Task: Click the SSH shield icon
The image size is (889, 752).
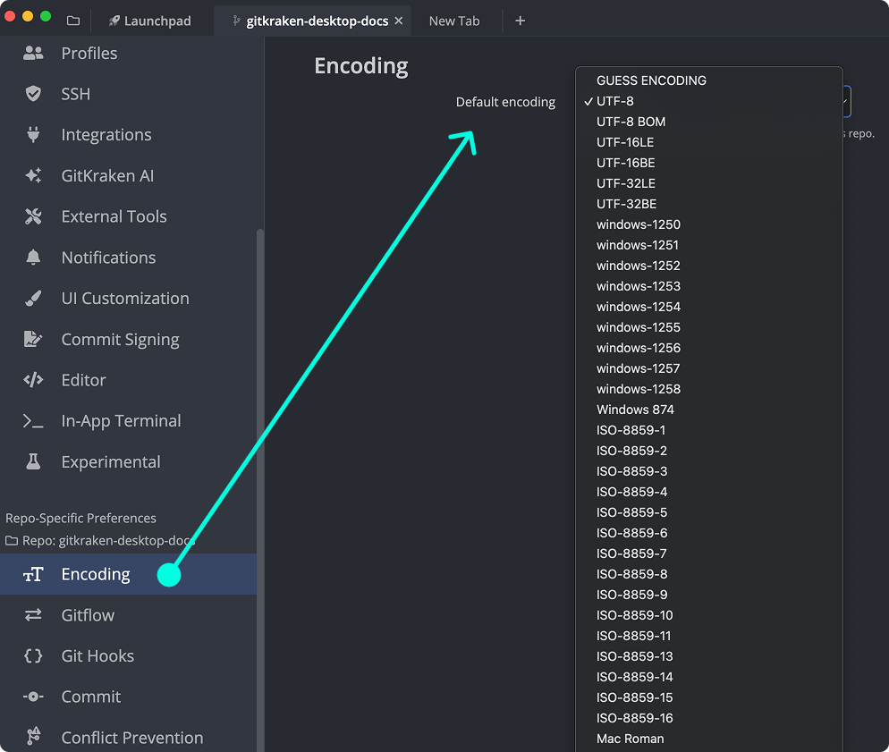Action: (33, 94)
